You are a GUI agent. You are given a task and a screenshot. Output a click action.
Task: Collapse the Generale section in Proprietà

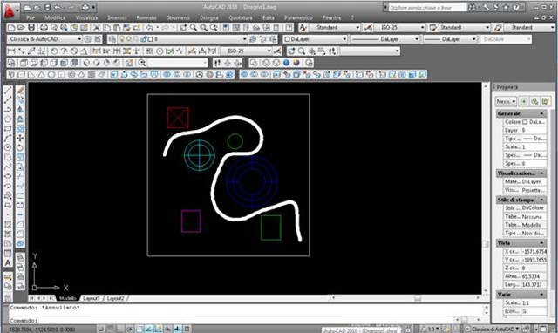click(541, 113)
